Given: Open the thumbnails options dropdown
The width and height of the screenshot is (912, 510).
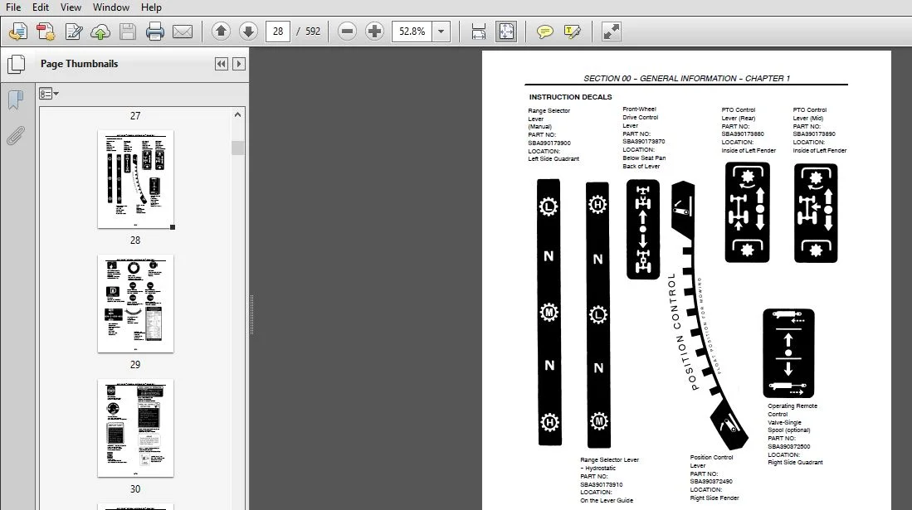Looking at the screenshot, I should click(x=49, y=94).
